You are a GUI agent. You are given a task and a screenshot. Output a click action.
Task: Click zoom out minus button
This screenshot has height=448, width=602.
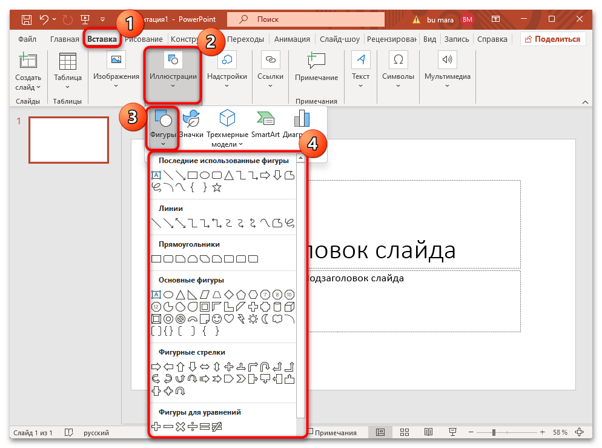click(471, 432)
